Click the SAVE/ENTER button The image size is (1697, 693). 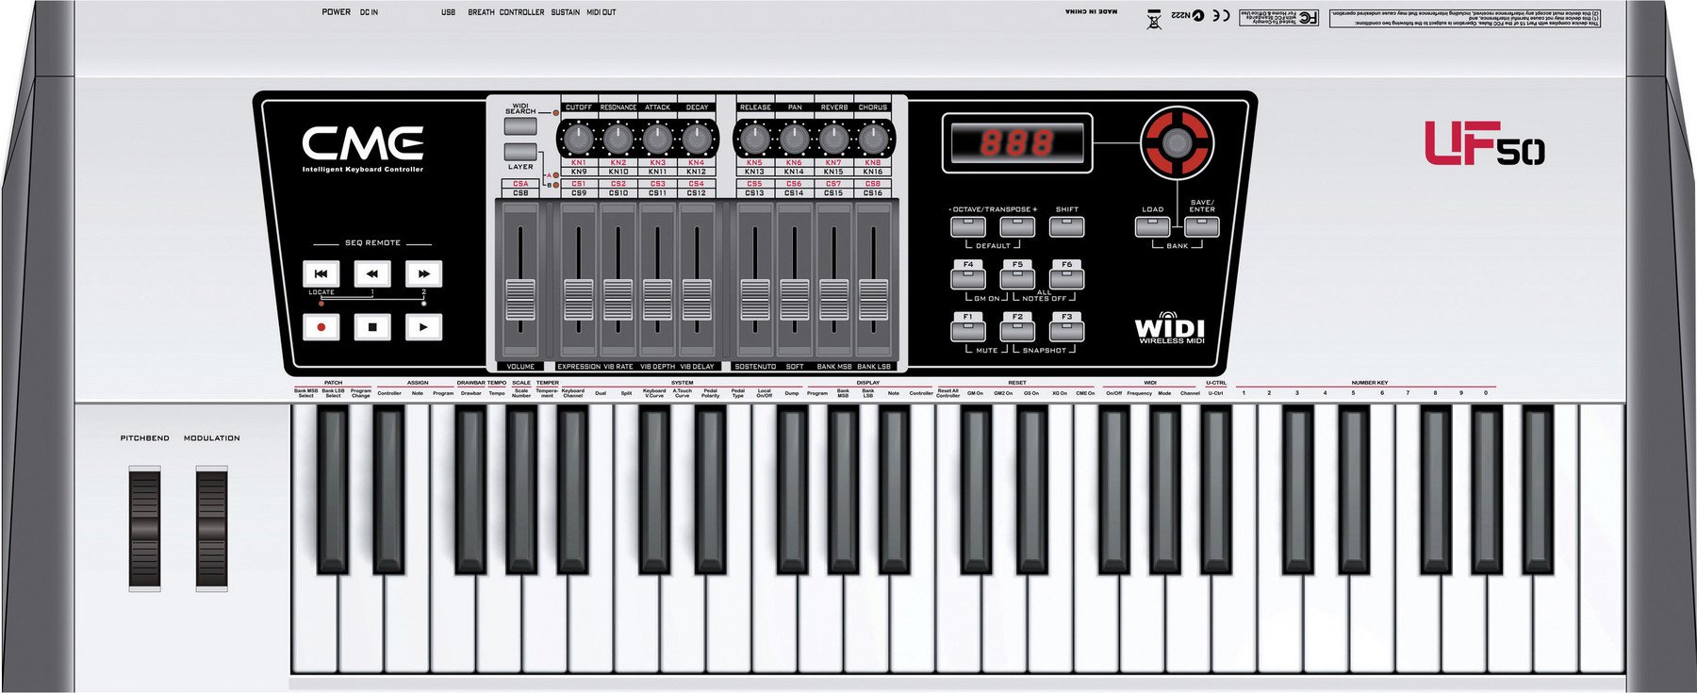1202,226
